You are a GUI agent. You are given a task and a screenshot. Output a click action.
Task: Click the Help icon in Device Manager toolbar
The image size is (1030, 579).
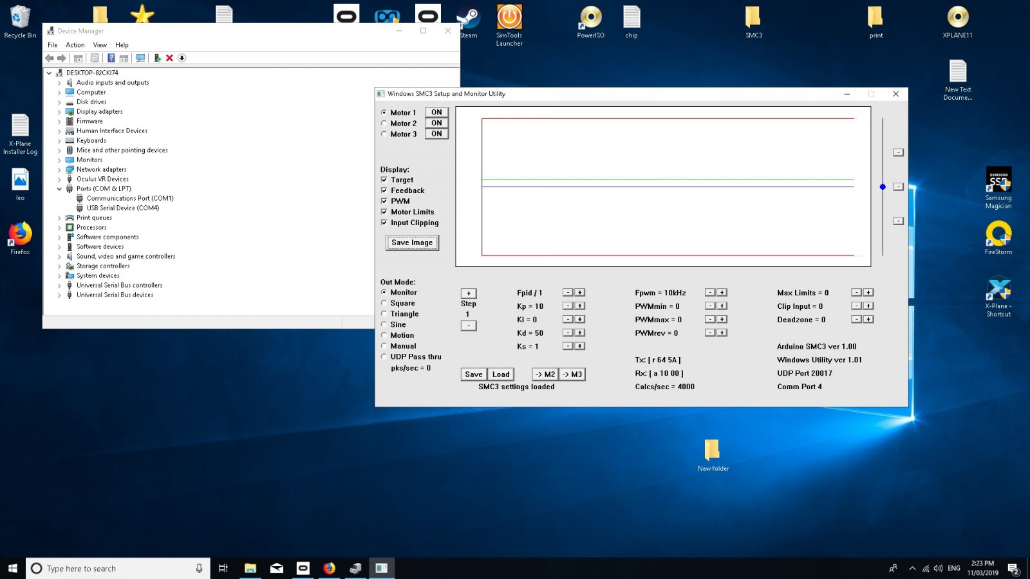pos(111,58)
